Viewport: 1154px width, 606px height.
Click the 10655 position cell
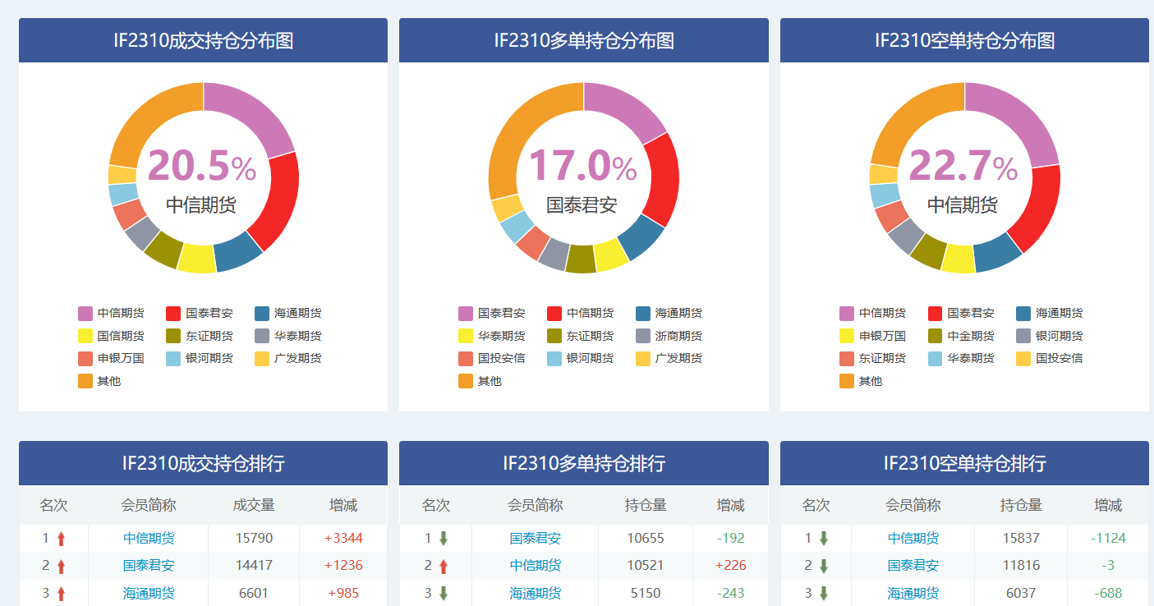[x=646, y=539]
